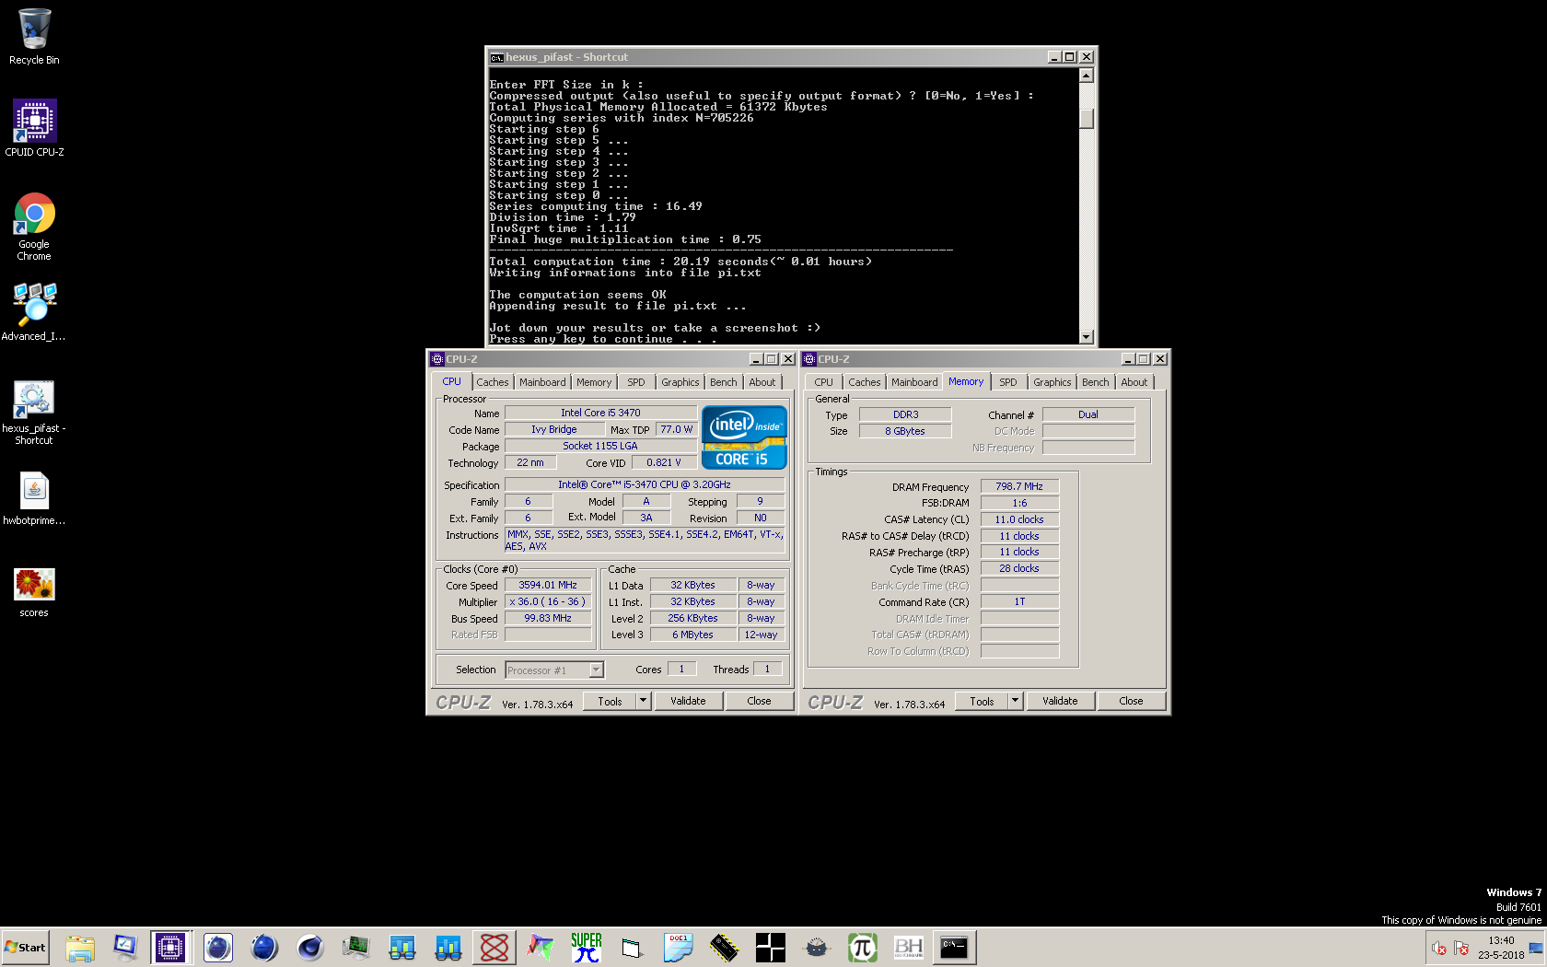Switch to Mainboard tab in left CPU-Z window

pos(542,382)
